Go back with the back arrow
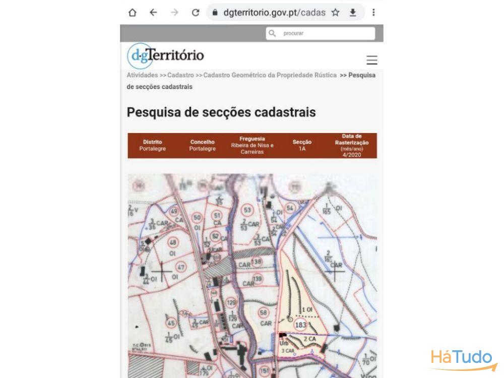 [x=153, y=13]
